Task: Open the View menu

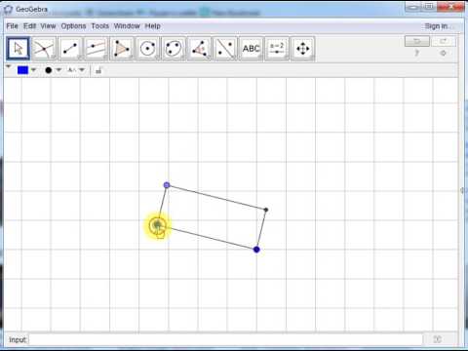Action: coord(48,26)
